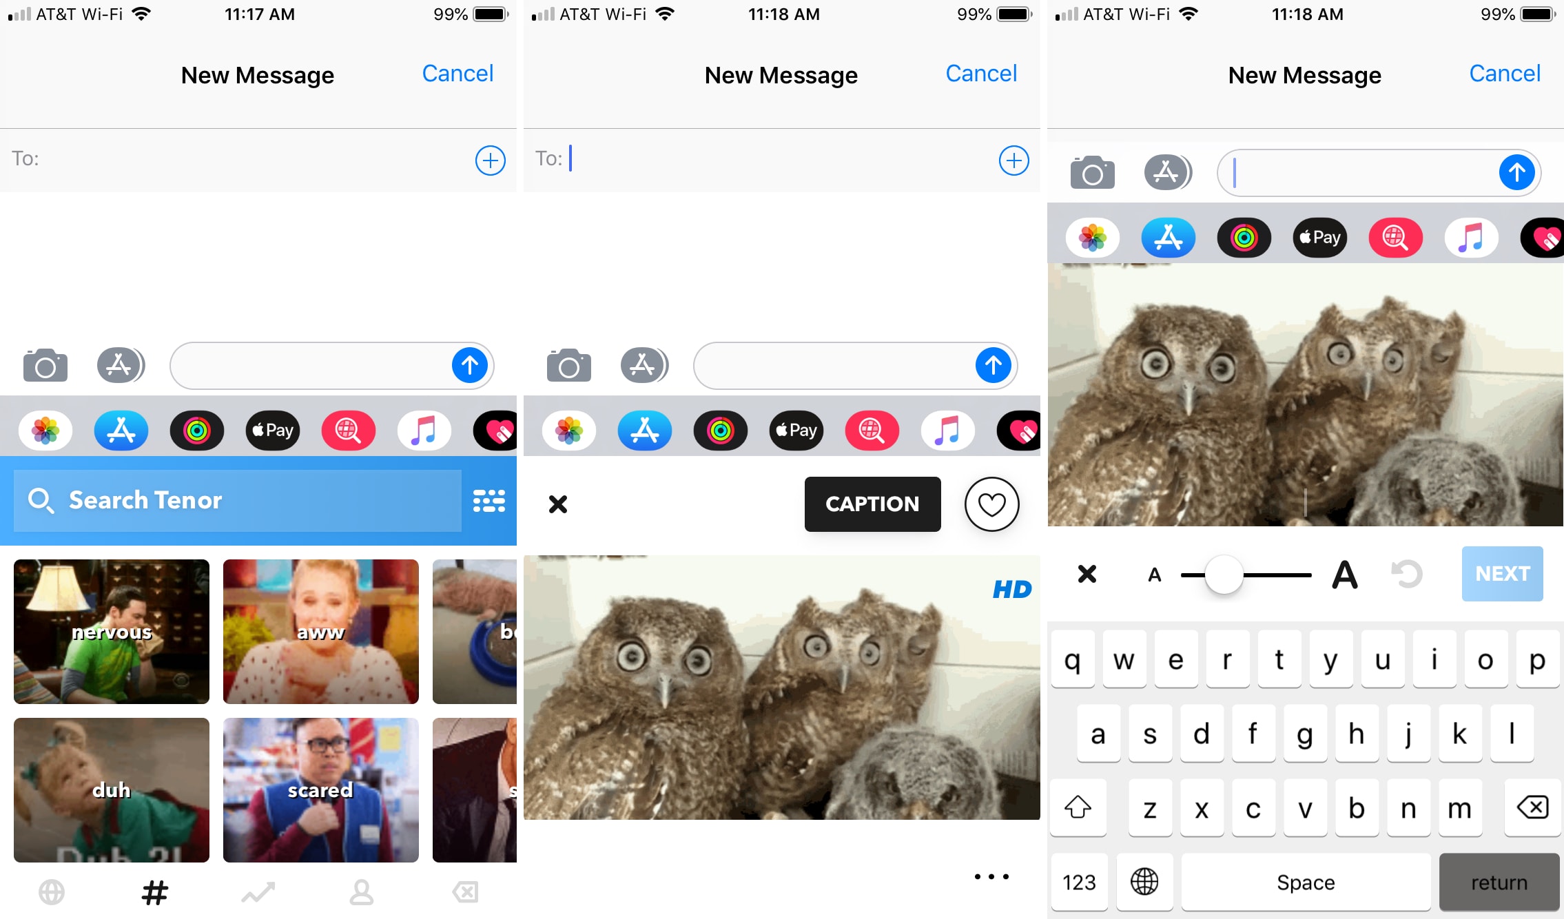Tap the hashtag trending tab in Tenor
Viewport: 1564px width, 919px height.
click(155, 891)
